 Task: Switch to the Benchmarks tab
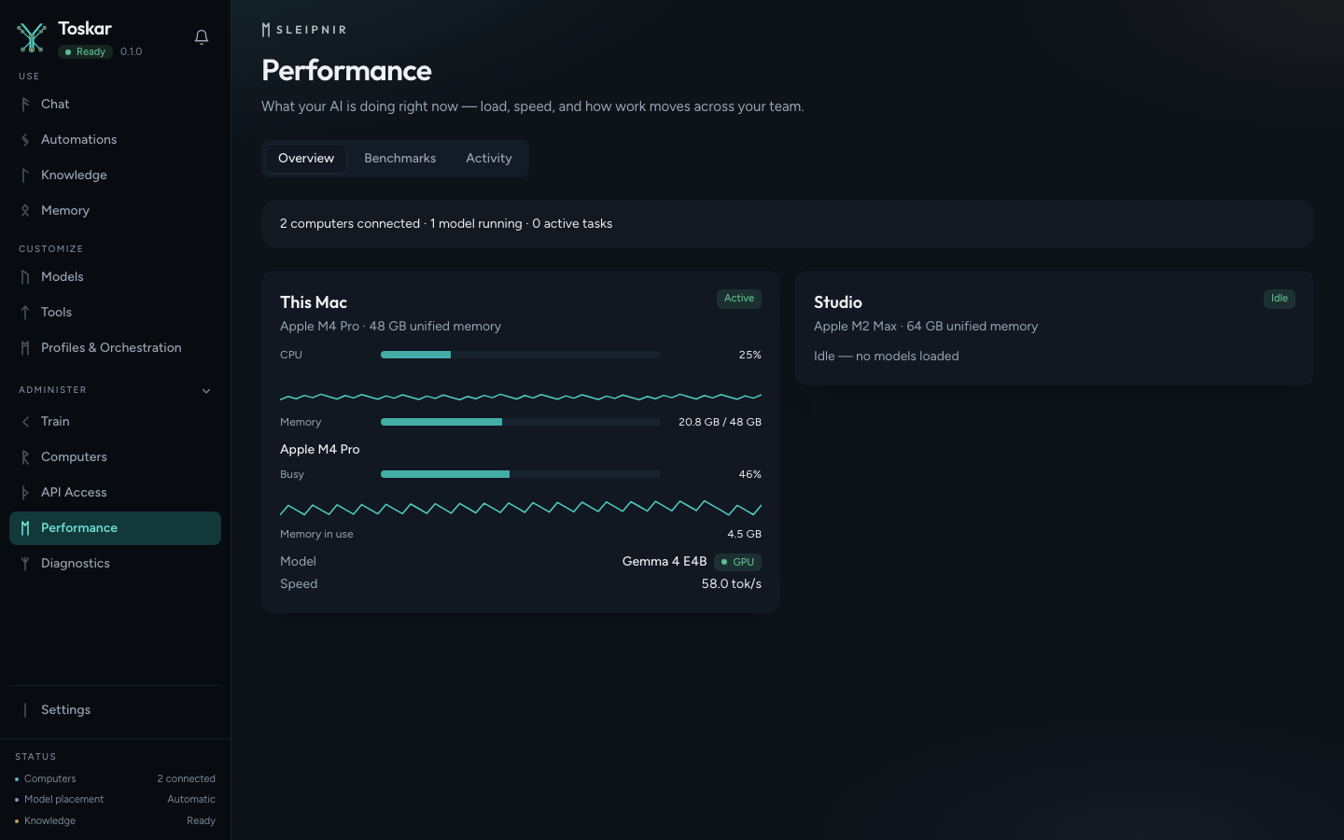[x=400, y=159]
